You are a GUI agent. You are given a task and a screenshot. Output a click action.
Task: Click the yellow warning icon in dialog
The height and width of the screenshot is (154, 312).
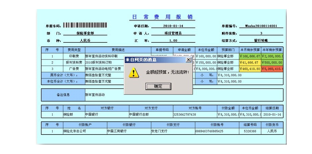click(x=134, y=73)
